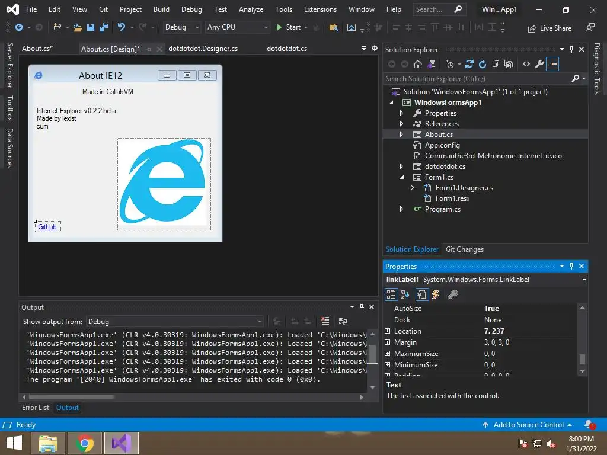Click the Properties grid vertical scrollbar thumb
This screenshot has height=455, width=607.
point(582,359)
